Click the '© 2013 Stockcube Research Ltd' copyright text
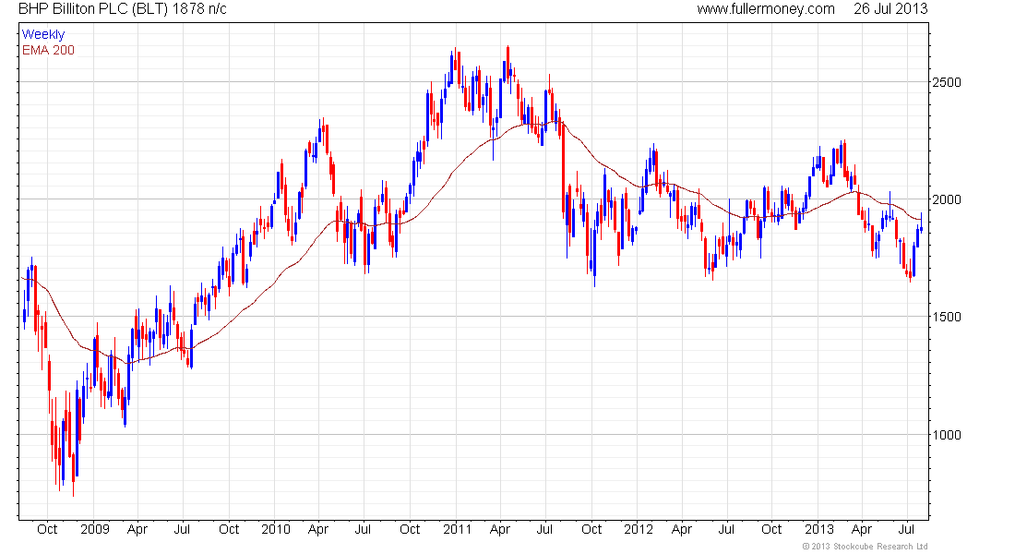The image size is (1015, 554). click(865, 547)
